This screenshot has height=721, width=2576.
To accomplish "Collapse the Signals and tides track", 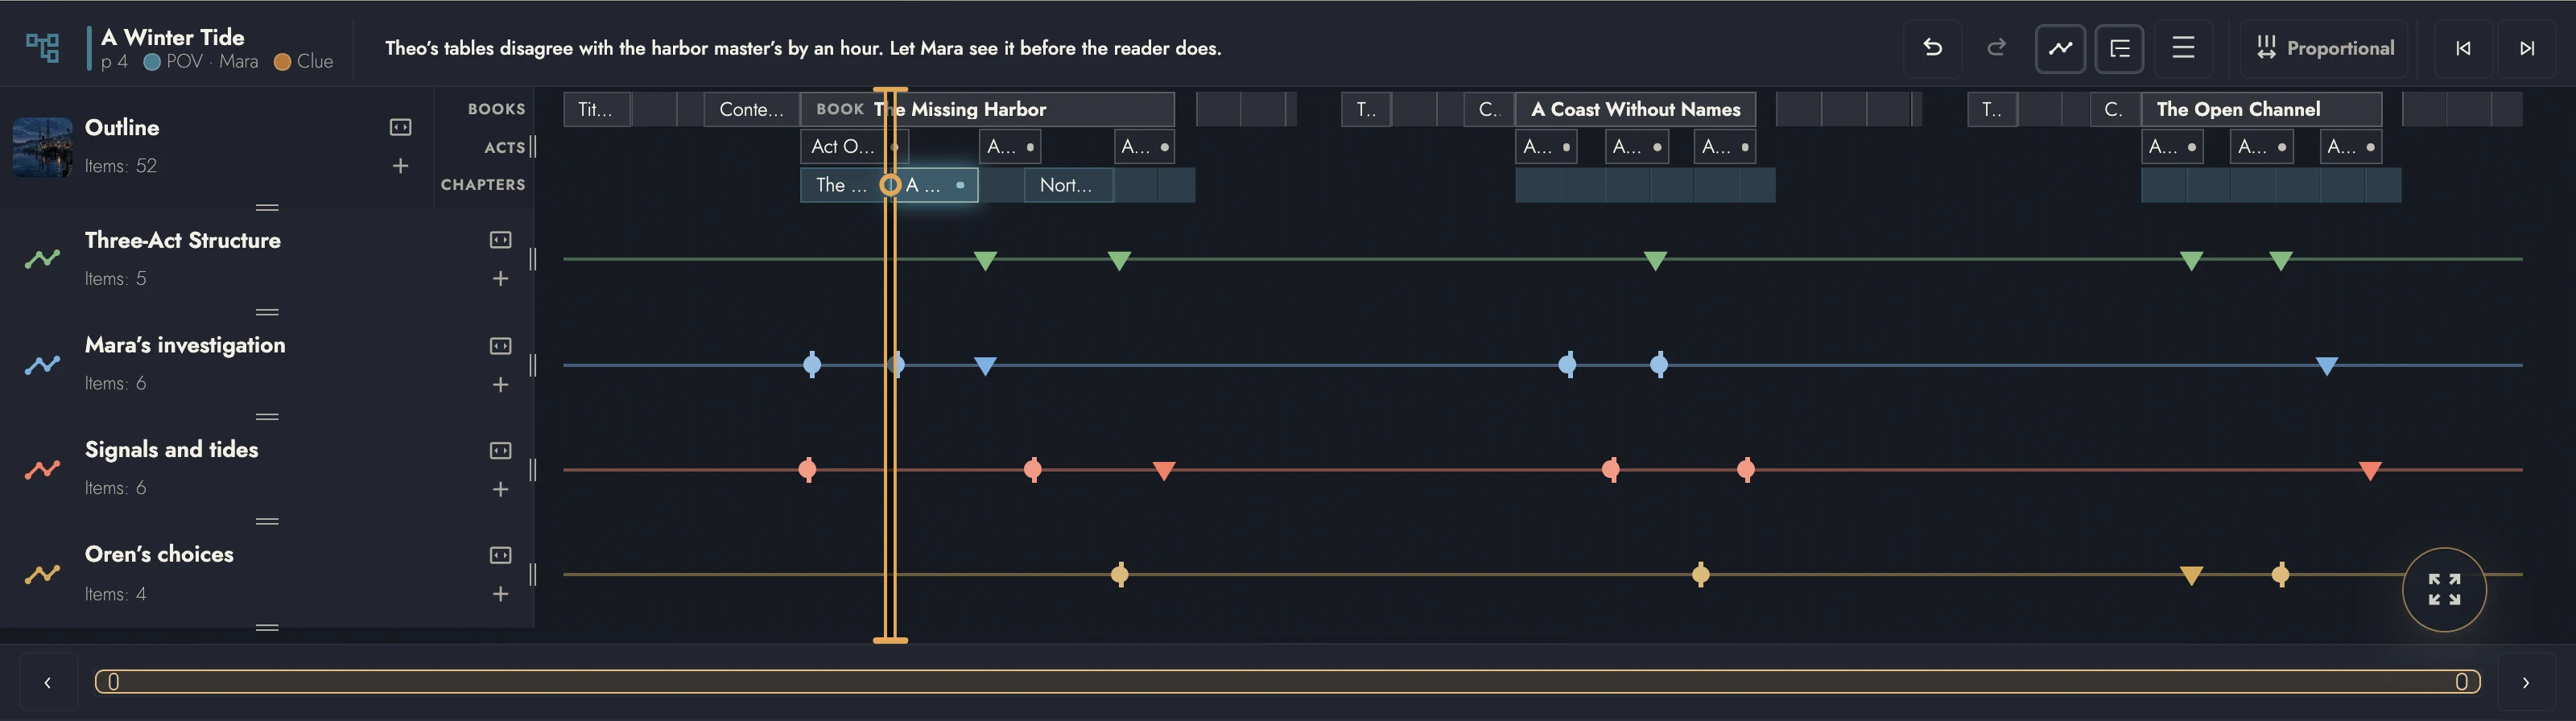I will [x=500, y=451].
